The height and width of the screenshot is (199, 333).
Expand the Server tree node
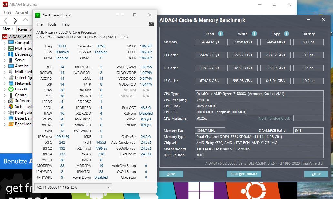click(x=5, y=60)
